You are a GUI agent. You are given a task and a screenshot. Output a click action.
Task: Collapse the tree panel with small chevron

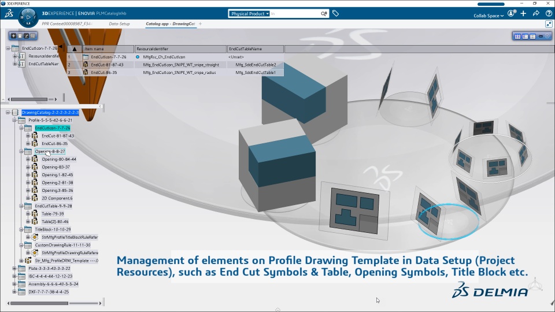click(x=100, y=106)
